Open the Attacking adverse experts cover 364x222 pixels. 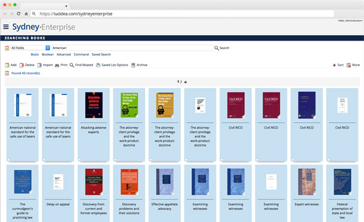click(x=94, y=105)
